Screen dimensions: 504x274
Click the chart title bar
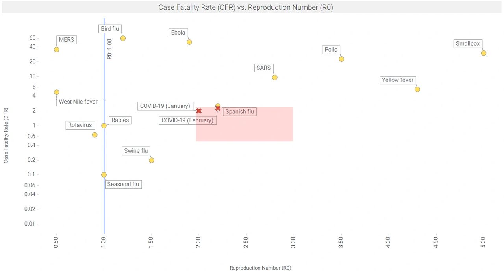tap(252, 7)
